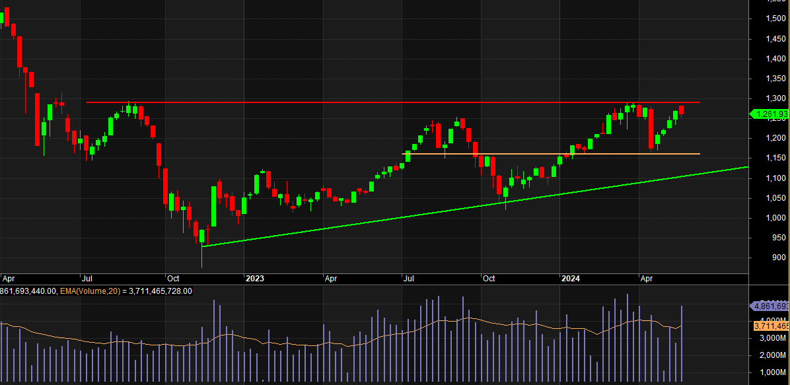790x385 pixels.
Task: Click the rightmost tall volume bar
Action: (682, 345)
